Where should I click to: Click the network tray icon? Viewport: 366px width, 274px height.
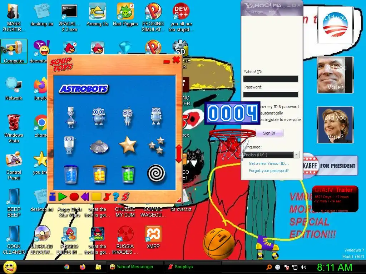tap(295, 267)
